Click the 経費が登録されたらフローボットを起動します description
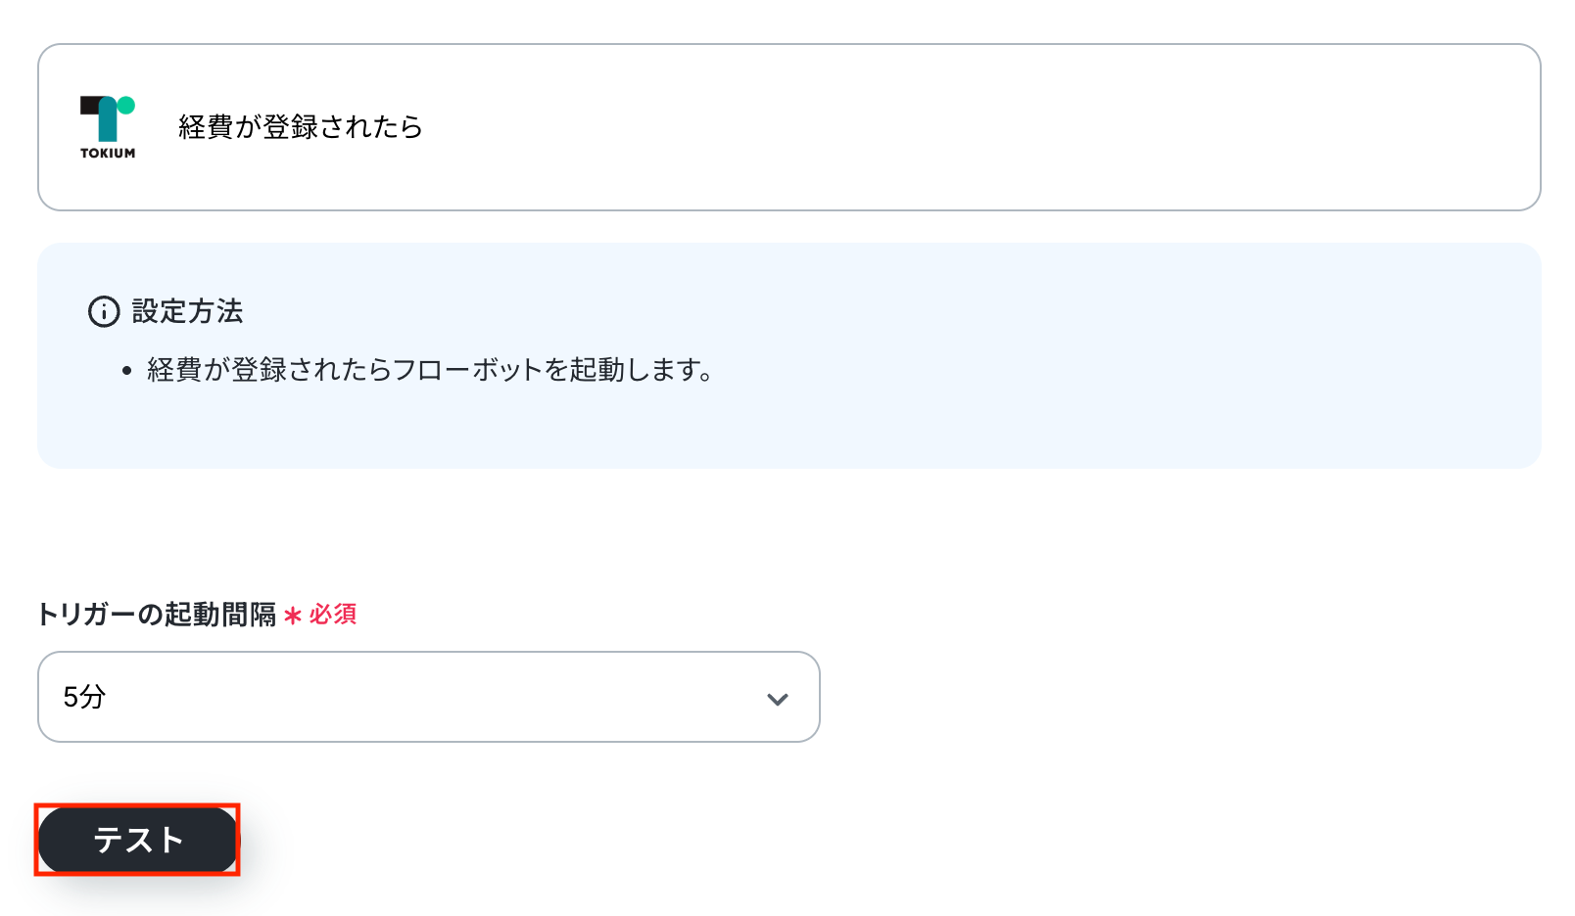The height and width of the screenshot is (916, 1575). pyautogui.click(x=430, y=370)
